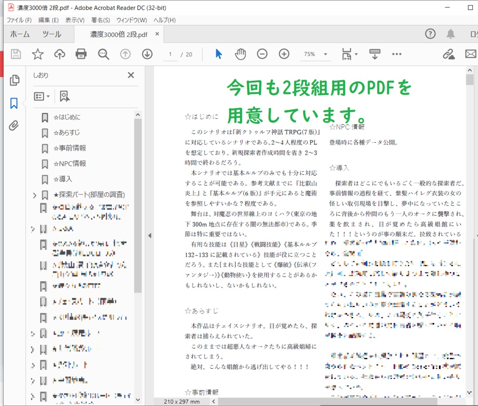Open the bookmark options dropdown

pos(42,96)
